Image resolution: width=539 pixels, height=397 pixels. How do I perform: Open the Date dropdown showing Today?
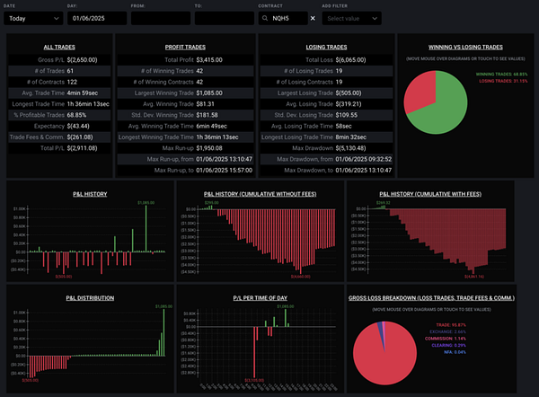[33, 18]
